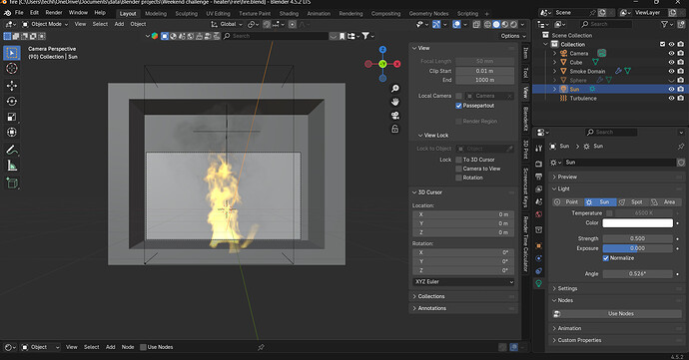689x360 pixels.
Task: Toggle camera view with the camera icon
Action: tap(395, 116)
